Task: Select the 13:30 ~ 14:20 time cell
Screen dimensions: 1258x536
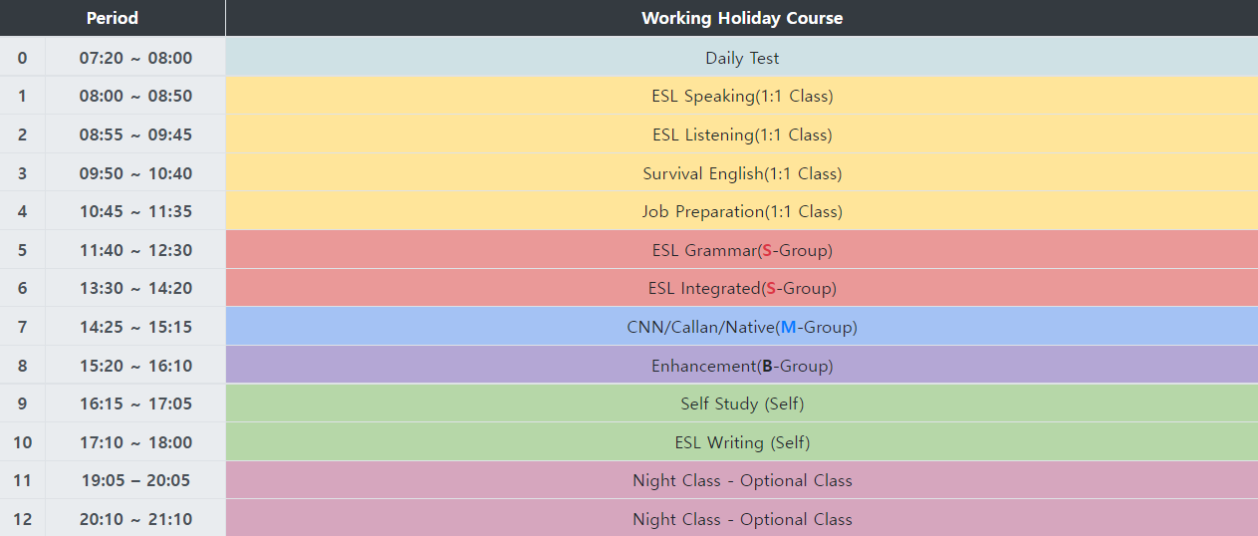Action: (x=135, y=288)
